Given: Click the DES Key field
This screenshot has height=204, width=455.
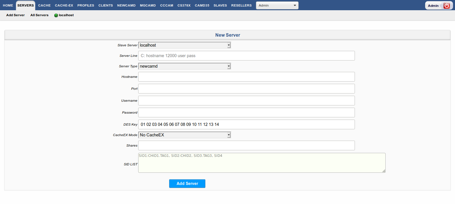Looking at the screenshot, I should (x=247, y=124).
